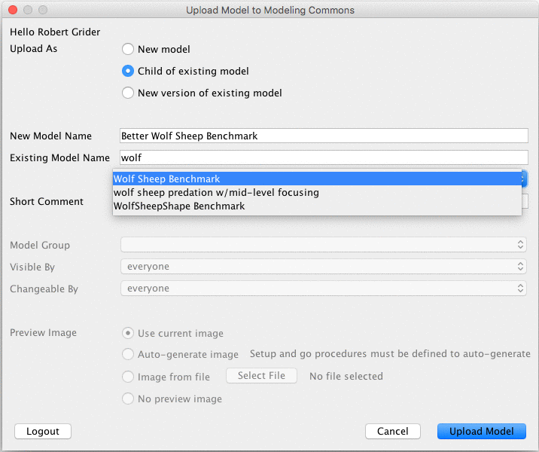Click the New Model Name text field

(324, 136)
